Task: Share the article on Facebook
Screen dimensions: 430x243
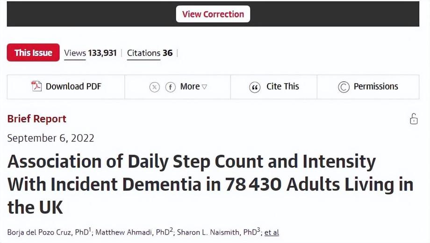Action: click(171, 87)
